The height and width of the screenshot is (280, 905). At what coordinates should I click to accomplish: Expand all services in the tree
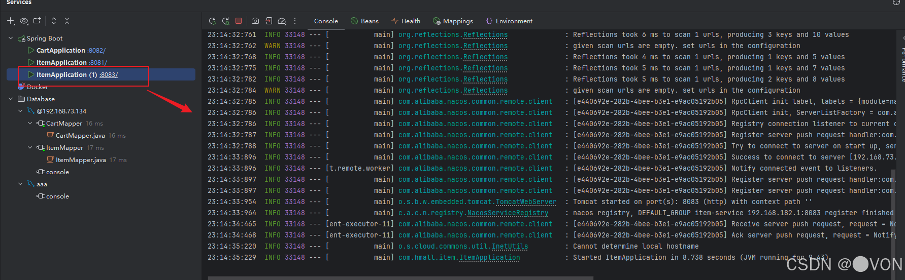pos(54,21)
